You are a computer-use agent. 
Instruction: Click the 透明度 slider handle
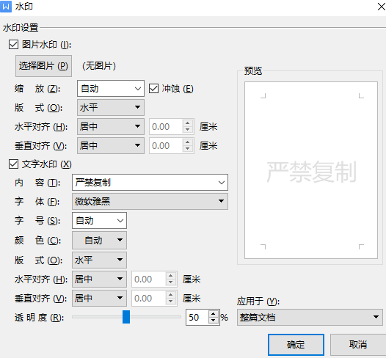[x=126, y=317]
